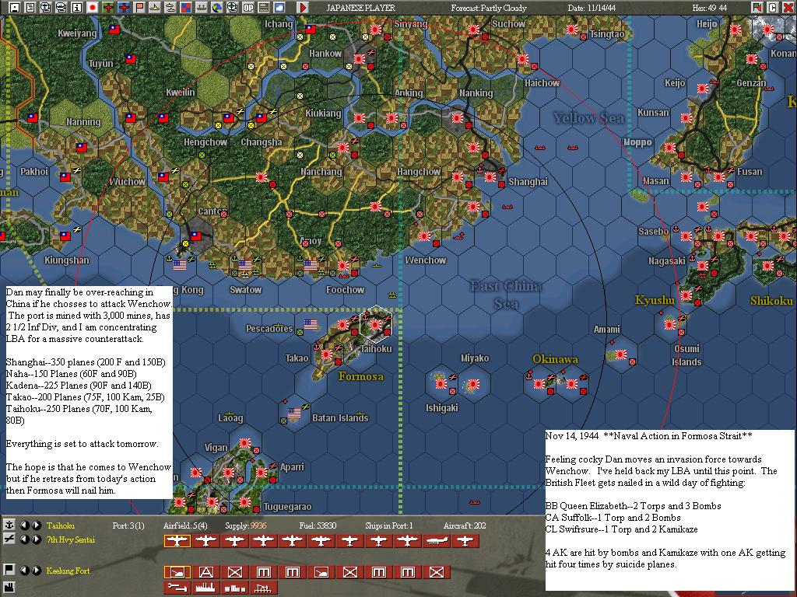Select the floatplane-shaped air unit icon
The height and width of the screenshot is (597, 797).
(x=437, y=541)
